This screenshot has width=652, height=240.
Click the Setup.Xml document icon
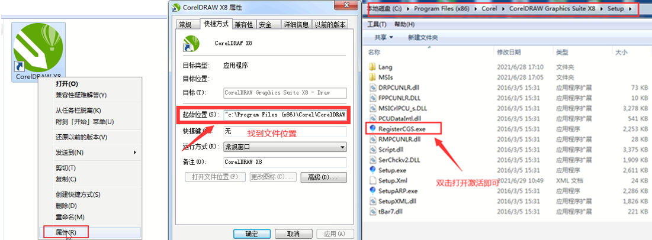(372, 181)
